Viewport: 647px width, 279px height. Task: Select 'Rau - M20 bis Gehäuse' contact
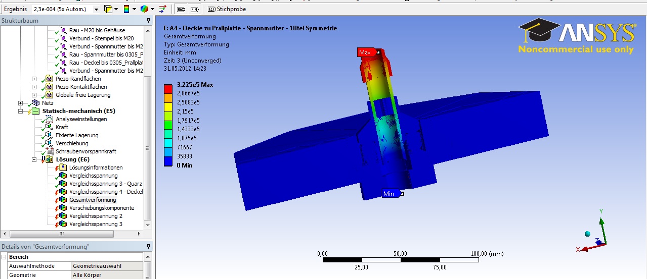(97, 30)
